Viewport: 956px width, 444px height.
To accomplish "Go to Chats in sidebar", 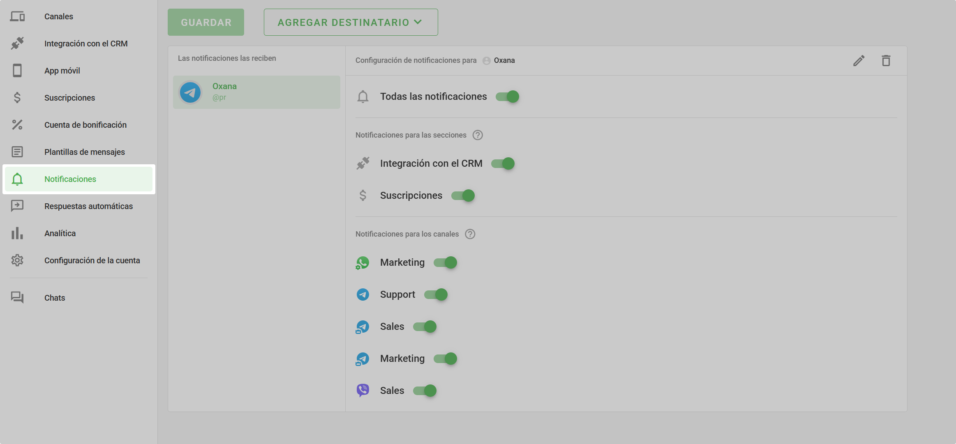I will (79, 298).
